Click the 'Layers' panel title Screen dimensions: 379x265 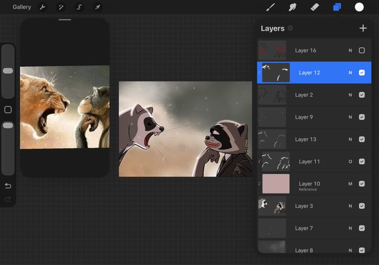[273, 28]
